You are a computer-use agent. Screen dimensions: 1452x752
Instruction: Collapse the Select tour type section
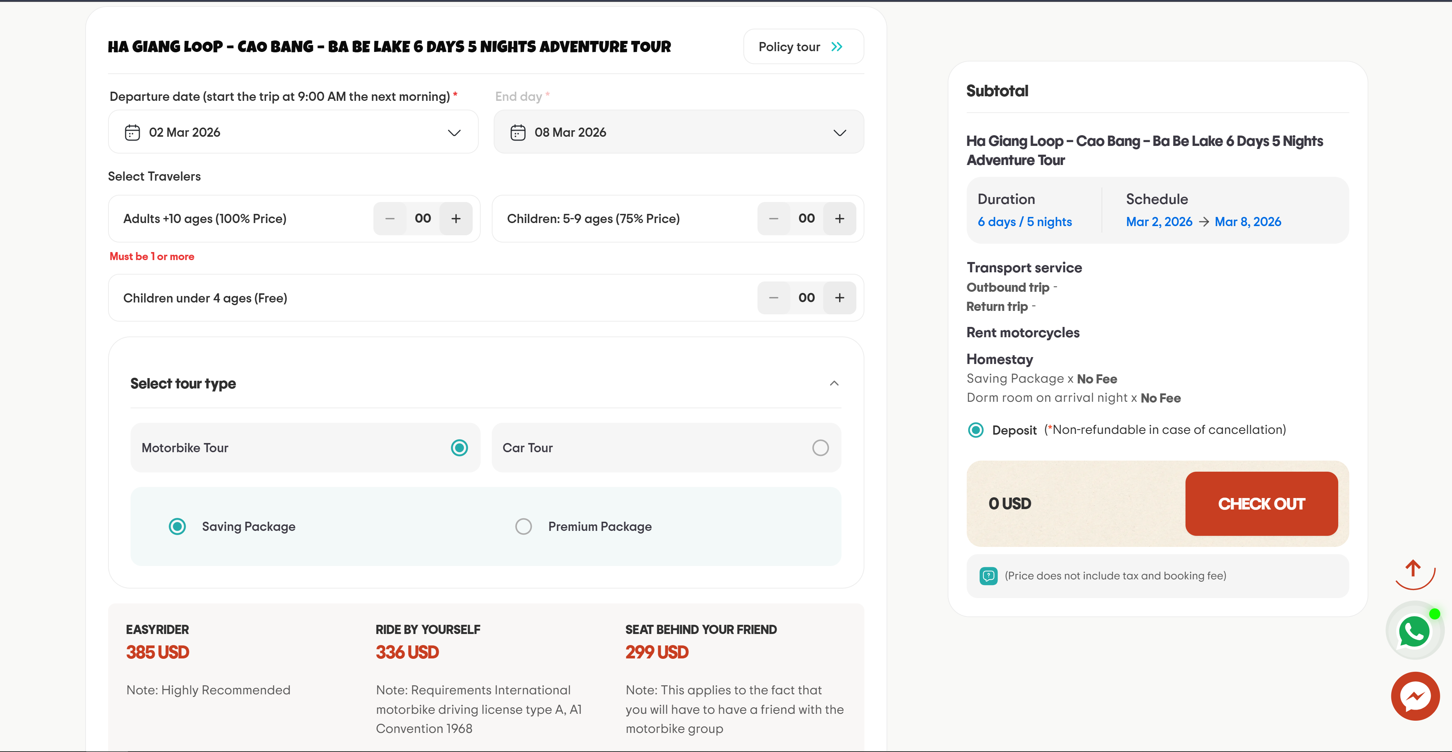point(834,383)
